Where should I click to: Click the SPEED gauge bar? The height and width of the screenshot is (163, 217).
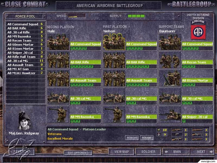point(77,16)
